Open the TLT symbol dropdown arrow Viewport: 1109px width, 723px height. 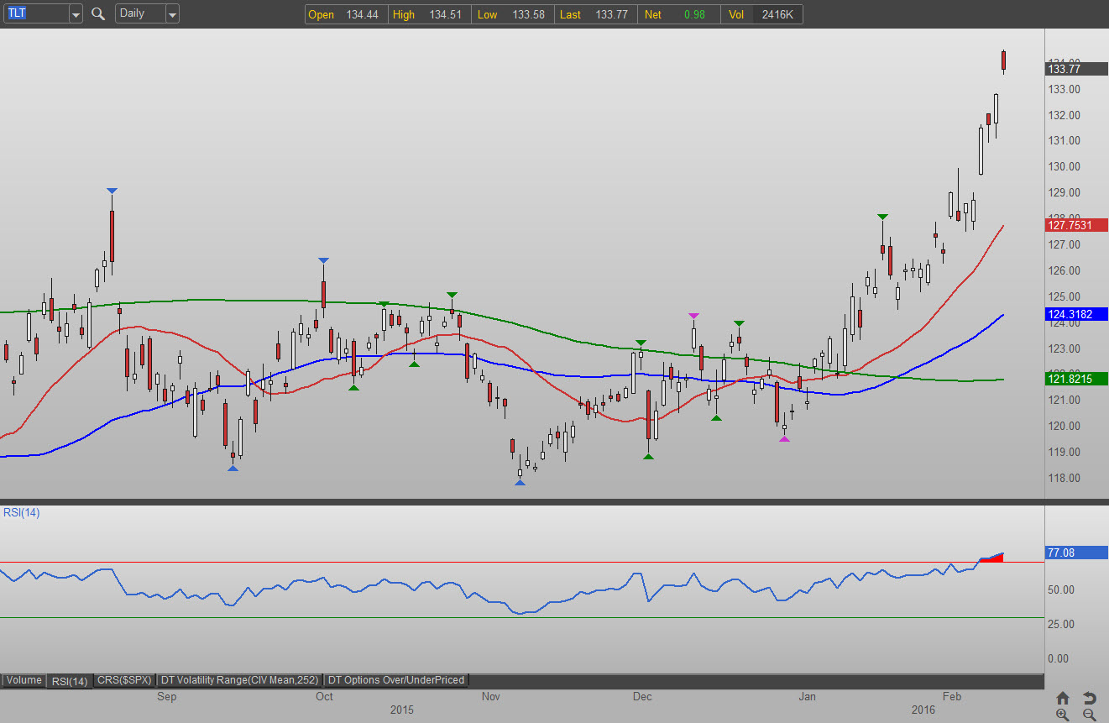pyautogui.click(x=76, y=14)
